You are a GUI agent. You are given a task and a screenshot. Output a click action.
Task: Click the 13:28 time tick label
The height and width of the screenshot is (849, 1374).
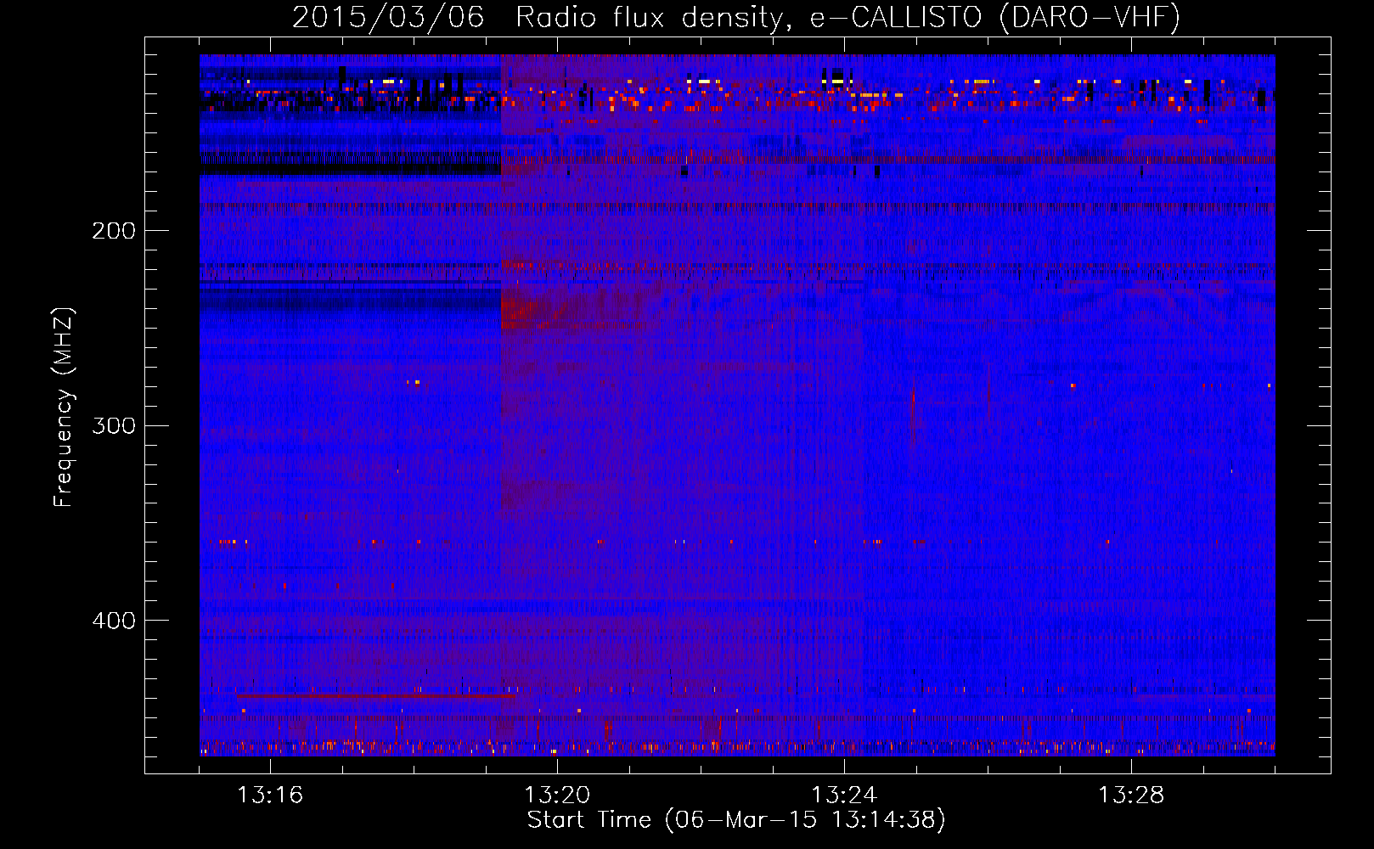coord(1131,796)
